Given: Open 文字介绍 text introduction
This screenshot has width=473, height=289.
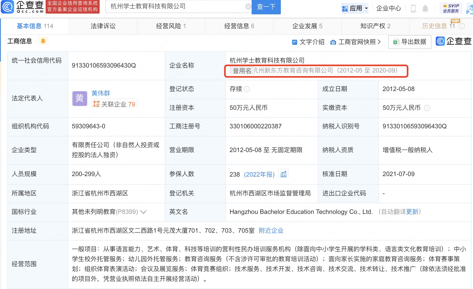Looking at the screenshot, I should 308,42.
